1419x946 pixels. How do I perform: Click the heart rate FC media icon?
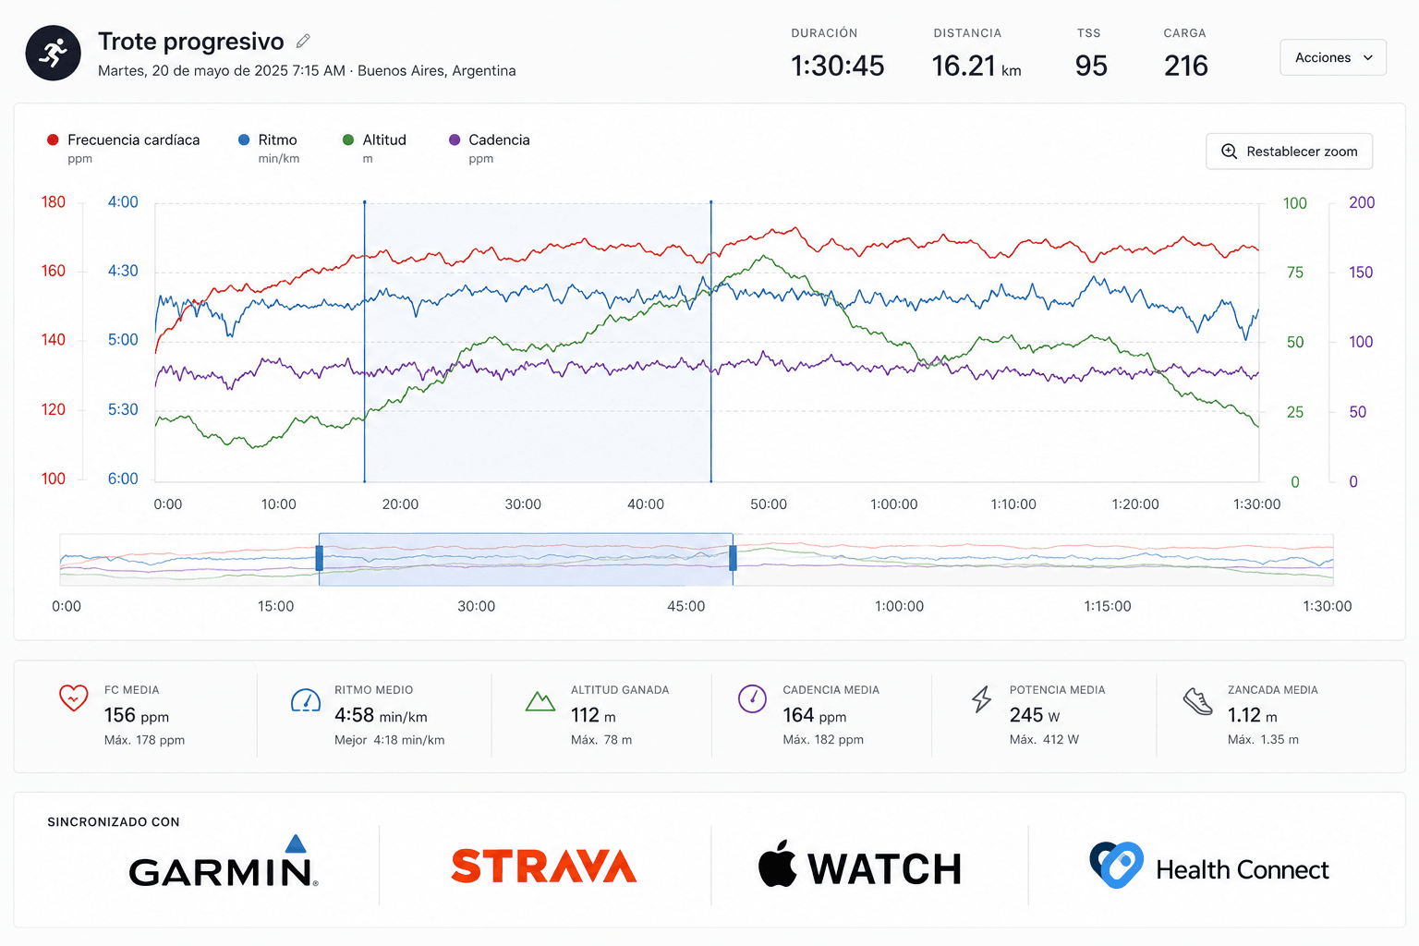pos(74,697)
